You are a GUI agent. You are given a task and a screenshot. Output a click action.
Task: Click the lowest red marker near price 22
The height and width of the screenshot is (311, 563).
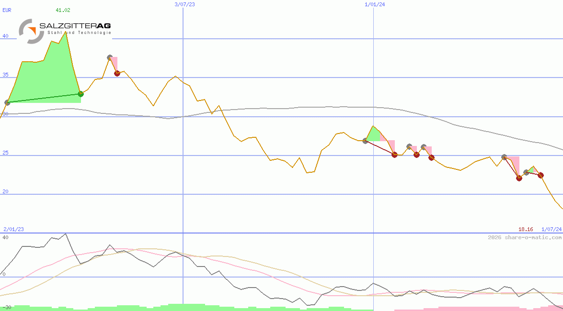point(519,178)
